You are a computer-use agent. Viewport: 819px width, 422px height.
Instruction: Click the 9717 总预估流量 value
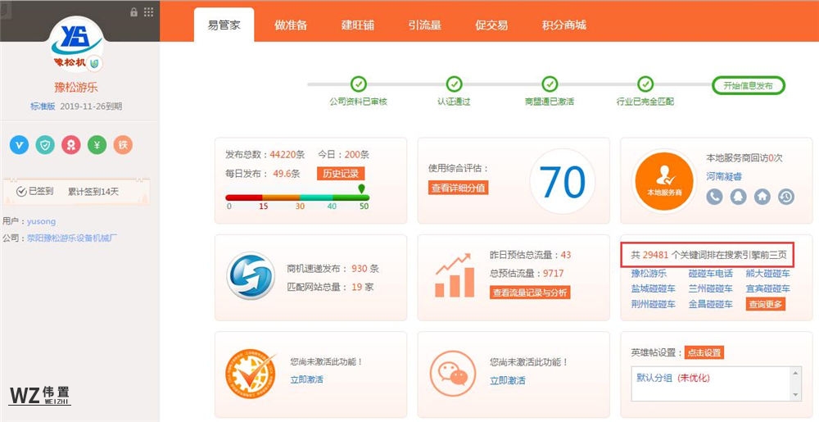pos(553,273)
